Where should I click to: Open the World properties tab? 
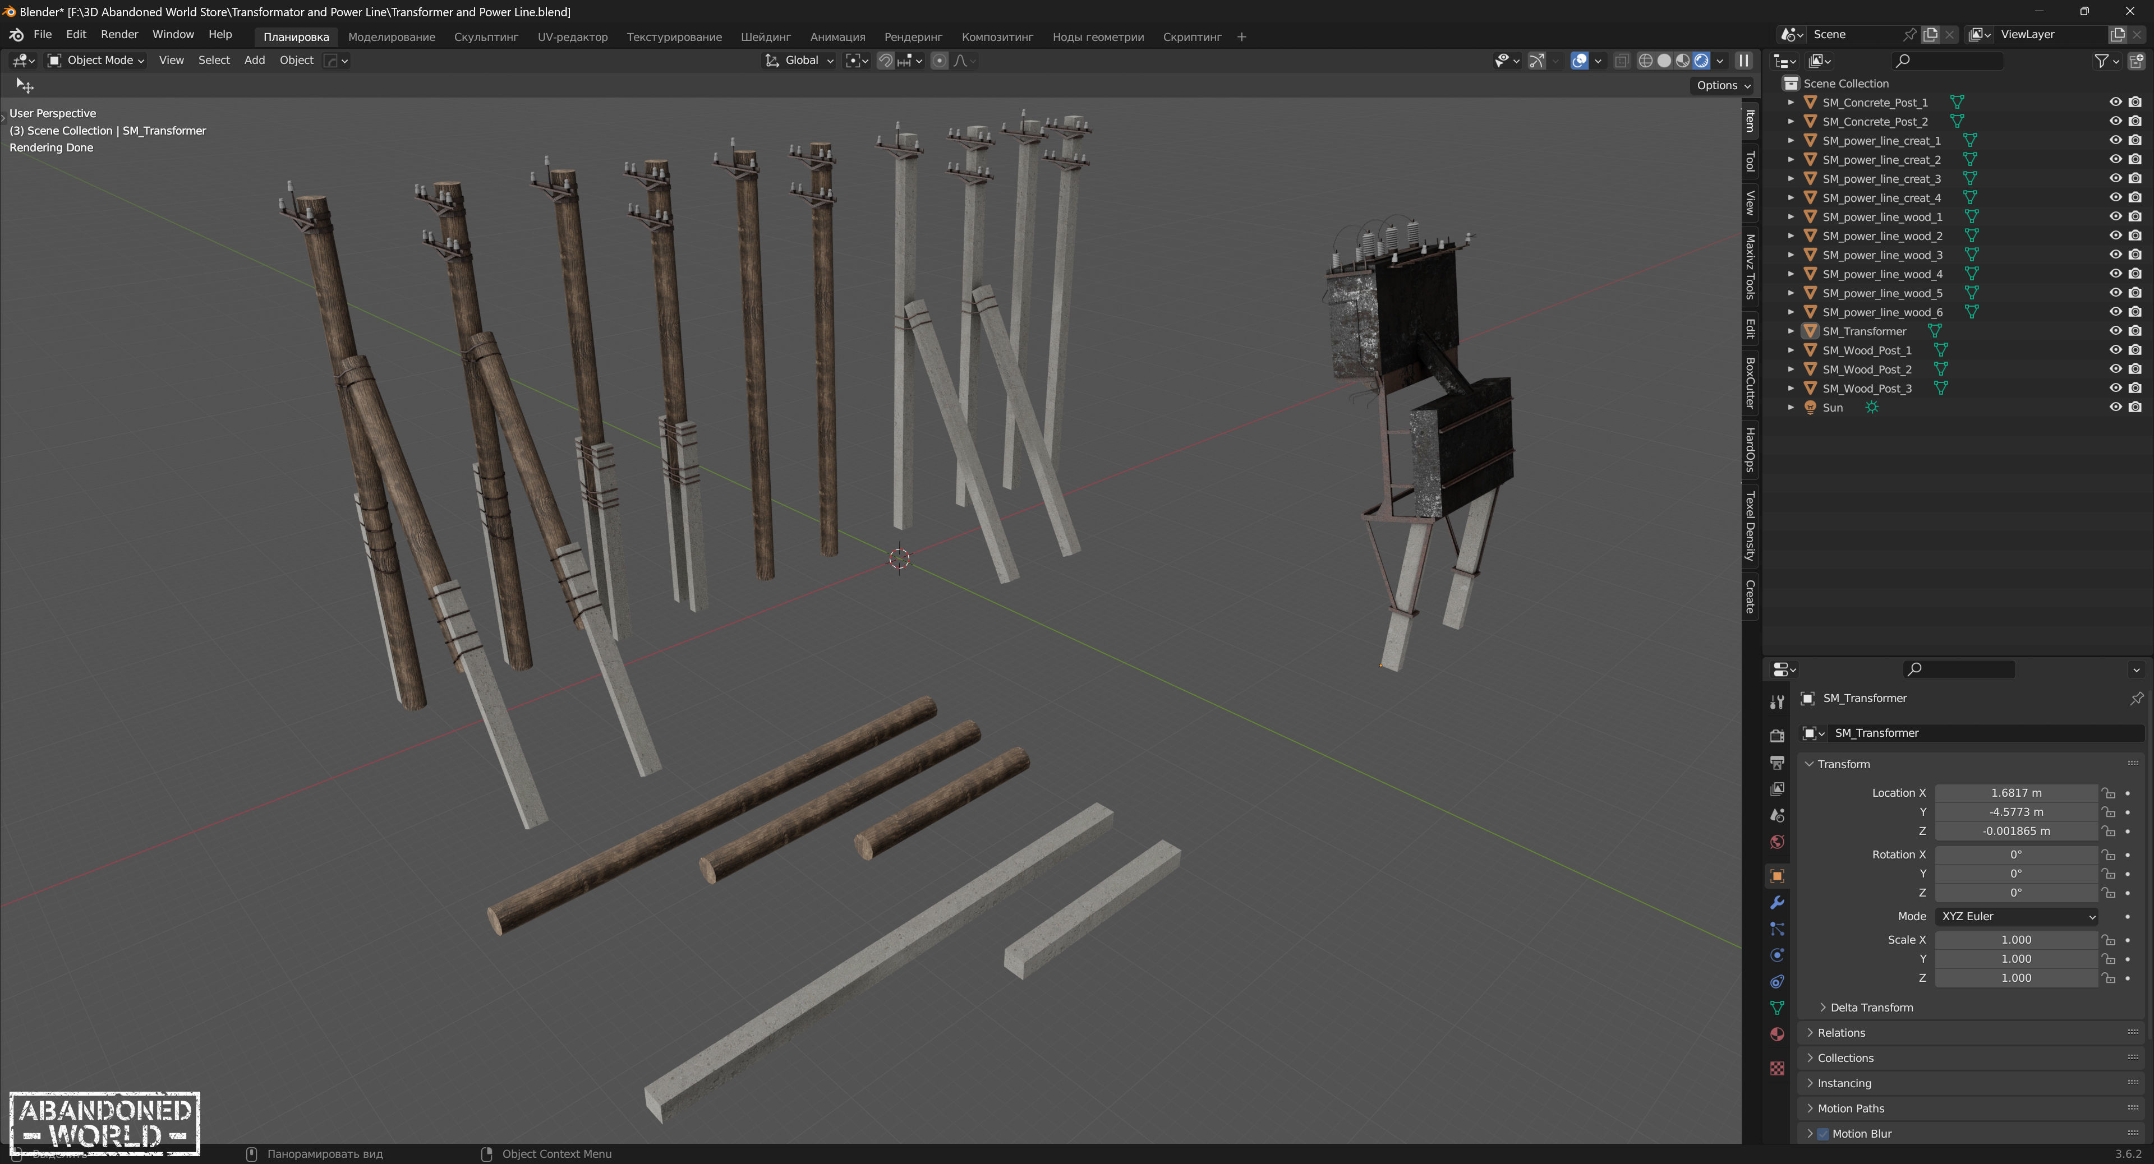1777,842
